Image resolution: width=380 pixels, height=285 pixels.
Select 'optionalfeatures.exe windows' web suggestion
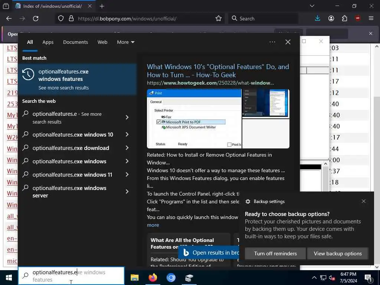click(69, 161)
